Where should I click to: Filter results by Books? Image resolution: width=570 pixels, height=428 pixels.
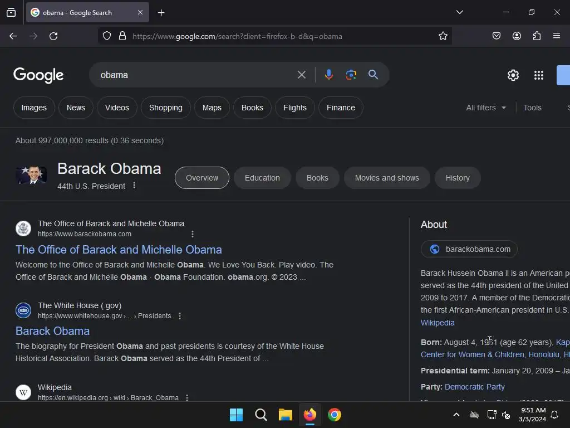pyautogui.click(x=252, y=108)
